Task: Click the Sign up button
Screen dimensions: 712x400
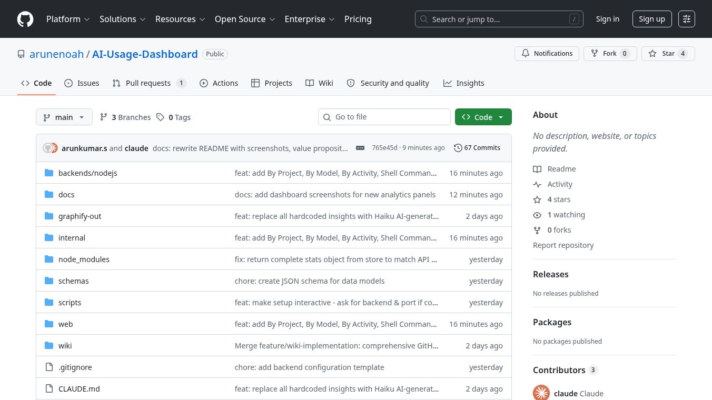Action: 651,19
